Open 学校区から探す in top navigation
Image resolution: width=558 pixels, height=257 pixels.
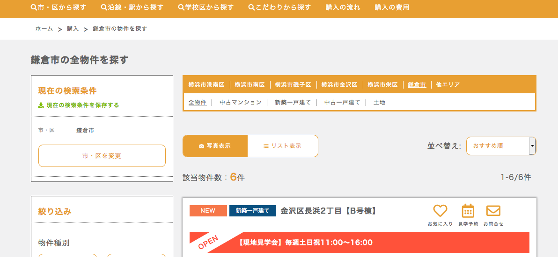(x=206, y=7)
